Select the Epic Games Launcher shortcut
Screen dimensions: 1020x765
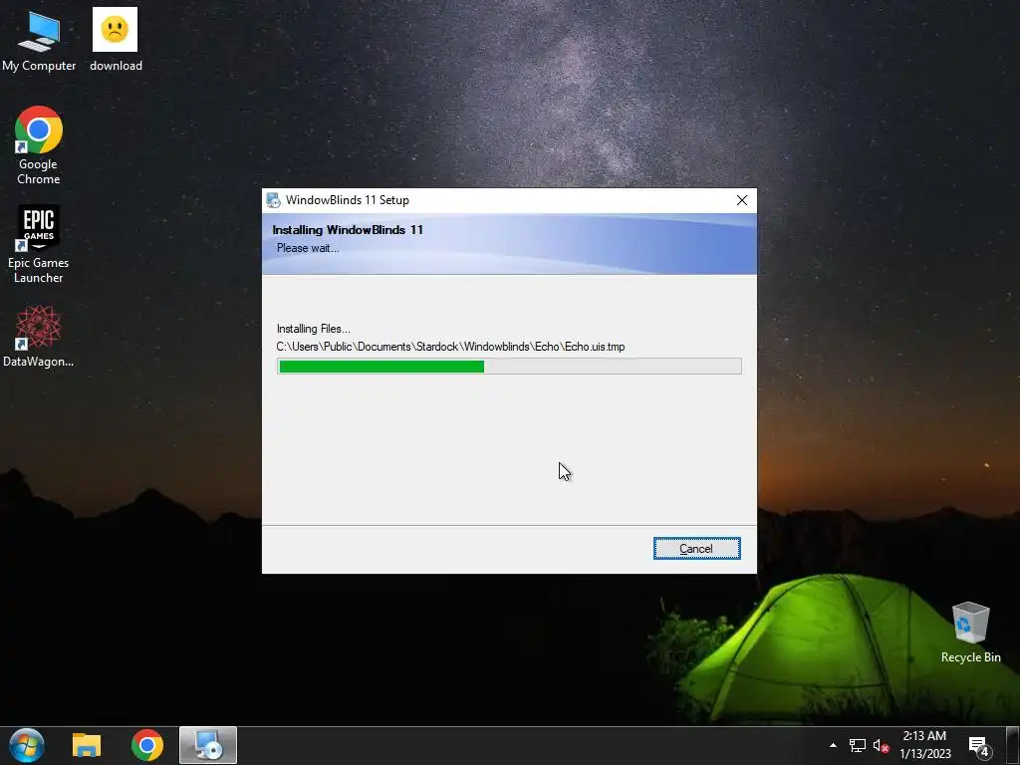39,244
